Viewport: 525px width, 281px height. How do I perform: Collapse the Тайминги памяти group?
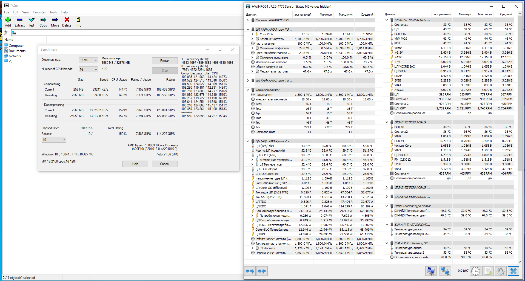[x=248, y=90]
